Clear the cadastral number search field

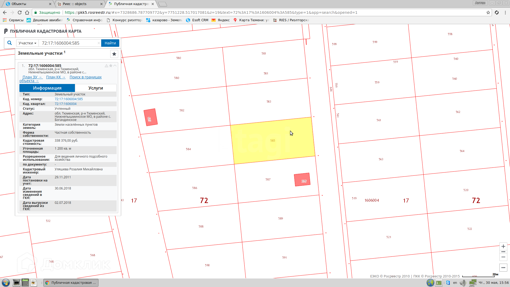tap(99, 43)
